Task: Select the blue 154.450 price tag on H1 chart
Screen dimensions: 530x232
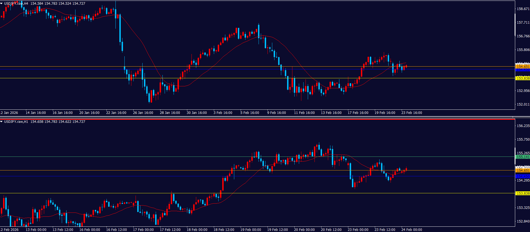Action: tap(522, 176)
